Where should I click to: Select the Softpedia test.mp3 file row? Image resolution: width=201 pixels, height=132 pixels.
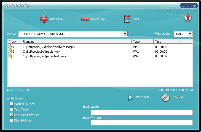100,47
